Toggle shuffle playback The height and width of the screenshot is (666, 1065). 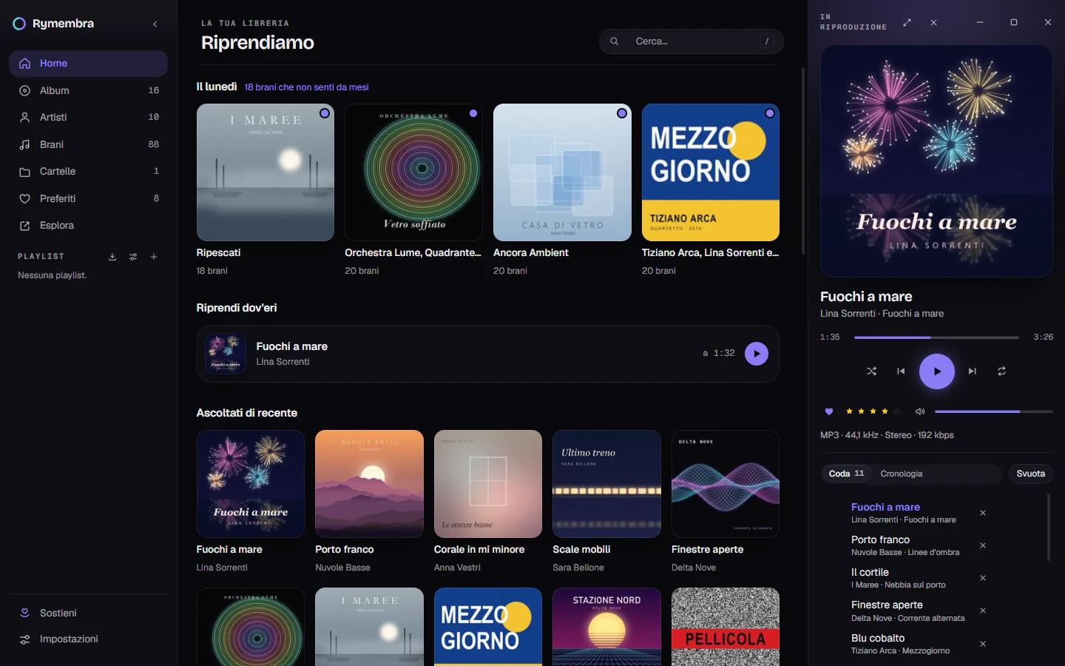[872, 371]
